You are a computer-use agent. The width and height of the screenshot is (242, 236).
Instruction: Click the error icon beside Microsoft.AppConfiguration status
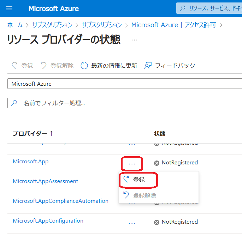pyautogui.click(x=157, y=222)
